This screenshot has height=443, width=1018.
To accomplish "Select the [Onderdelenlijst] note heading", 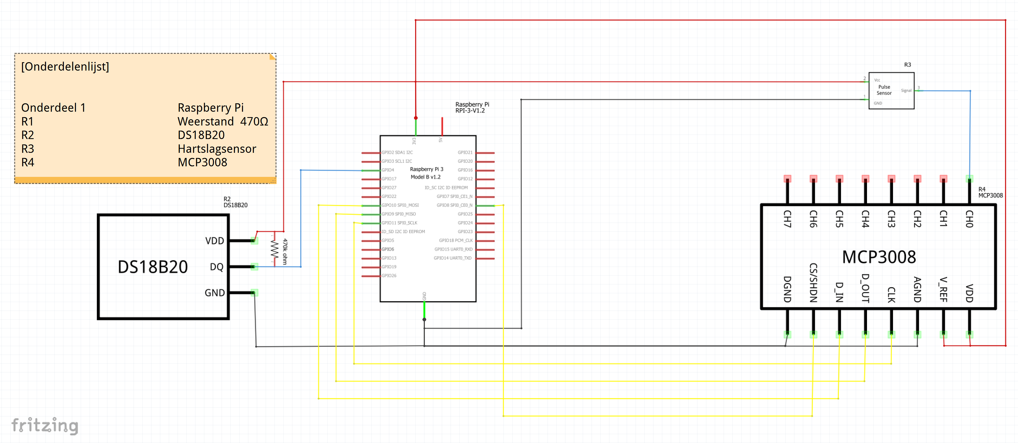I will 65,67.
